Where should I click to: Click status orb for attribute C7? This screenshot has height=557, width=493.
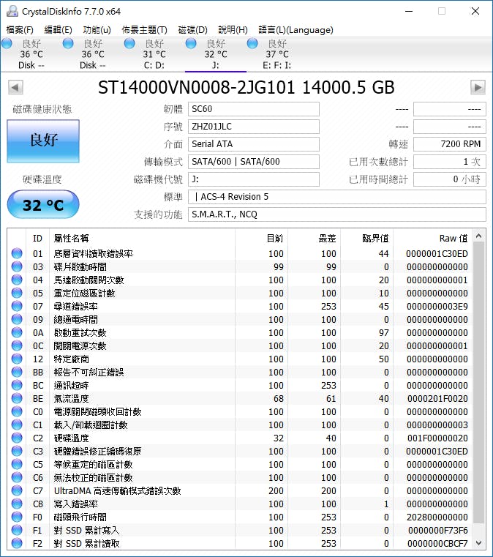click(17, 490)
